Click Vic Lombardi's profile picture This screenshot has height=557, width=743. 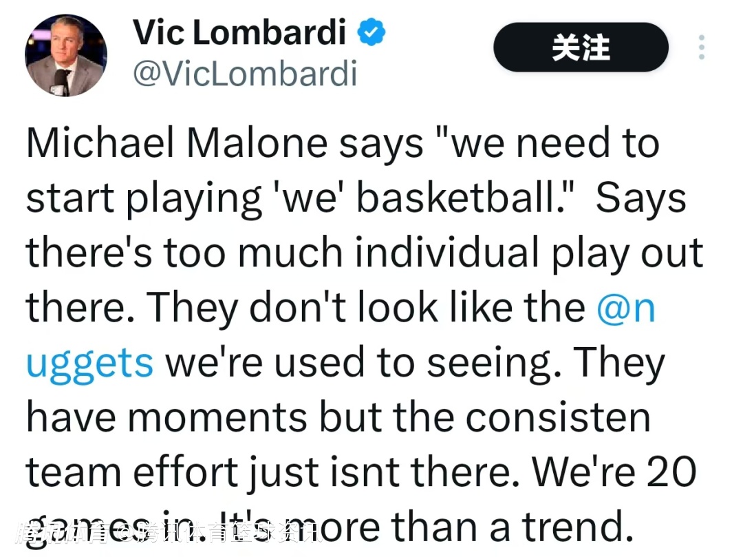point(65,55)
